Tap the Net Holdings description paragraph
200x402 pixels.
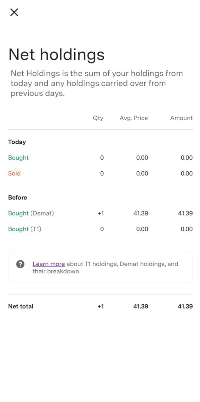[x=97, y=83]
